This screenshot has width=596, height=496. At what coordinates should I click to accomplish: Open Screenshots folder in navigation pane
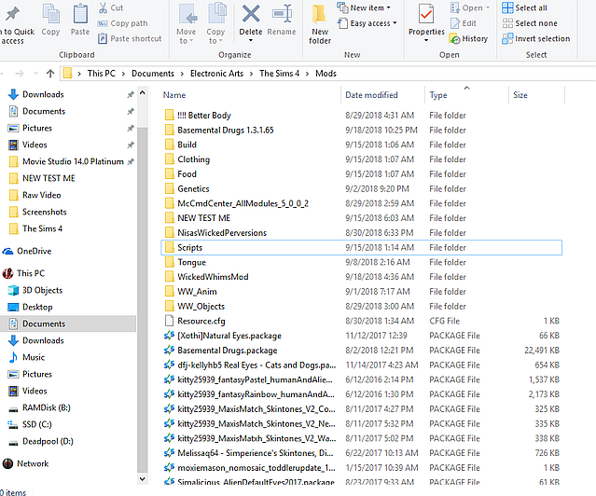pos(44,212)
